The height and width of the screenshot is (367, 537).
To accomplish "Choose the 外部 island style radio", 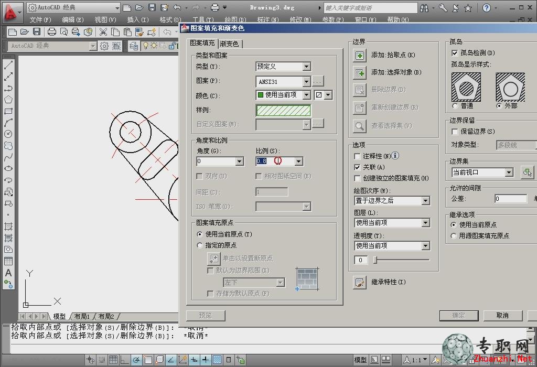I will (x=499, y=106).
